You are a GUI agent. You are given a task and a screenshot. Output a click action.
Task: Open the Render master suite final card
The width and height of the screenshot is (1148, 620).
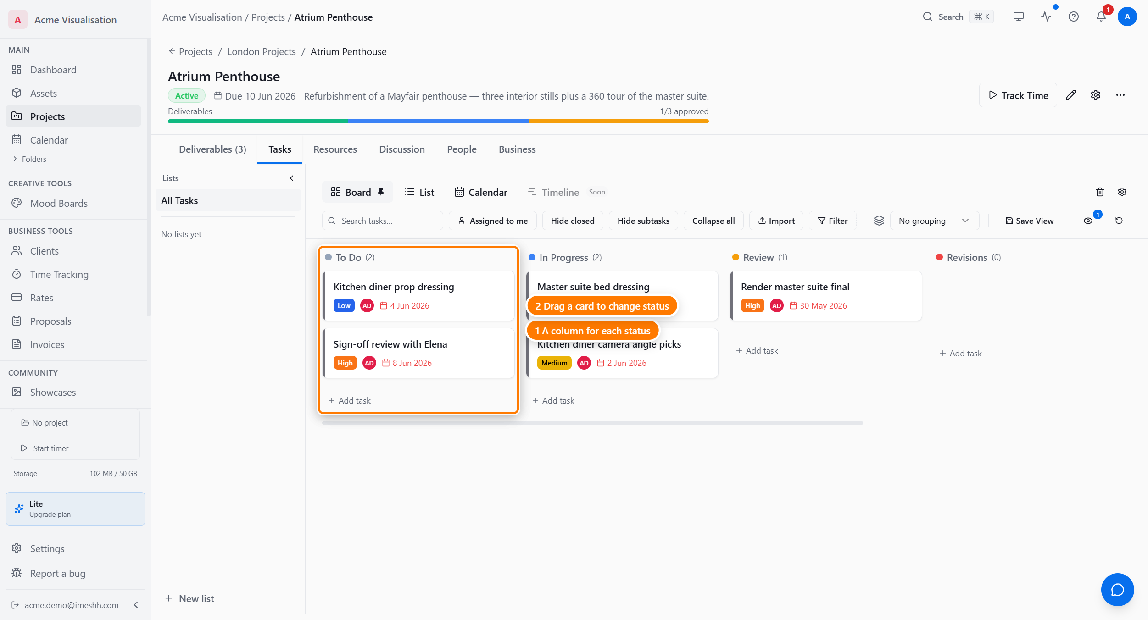(826, 296)
